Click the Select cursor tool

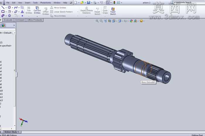click(108, 2)
